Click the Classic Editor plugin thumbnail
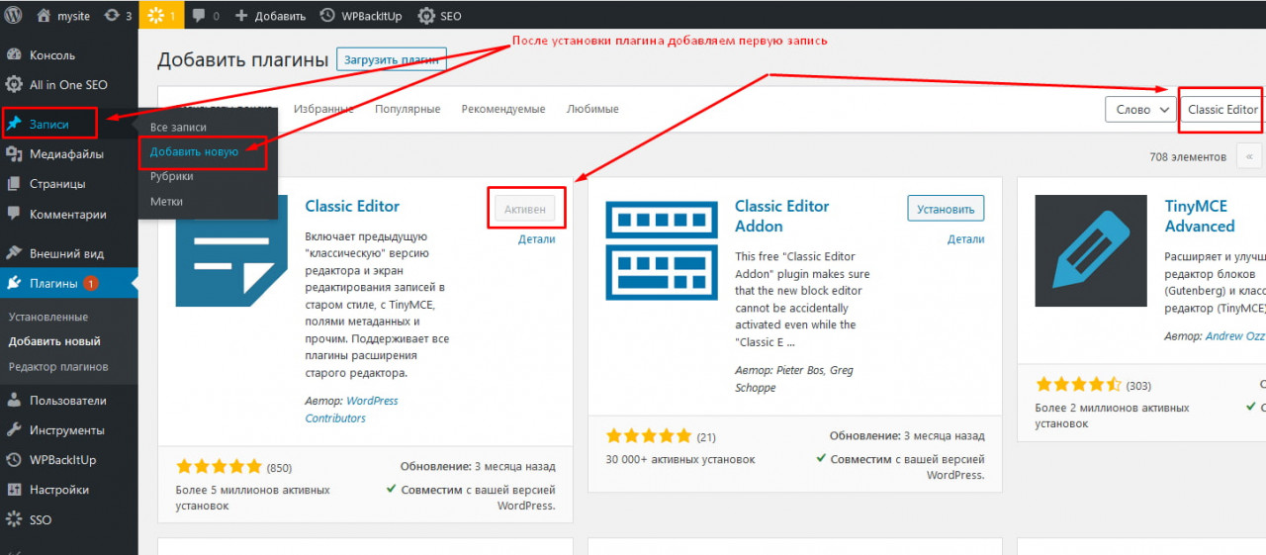 (x=218, y=250)
